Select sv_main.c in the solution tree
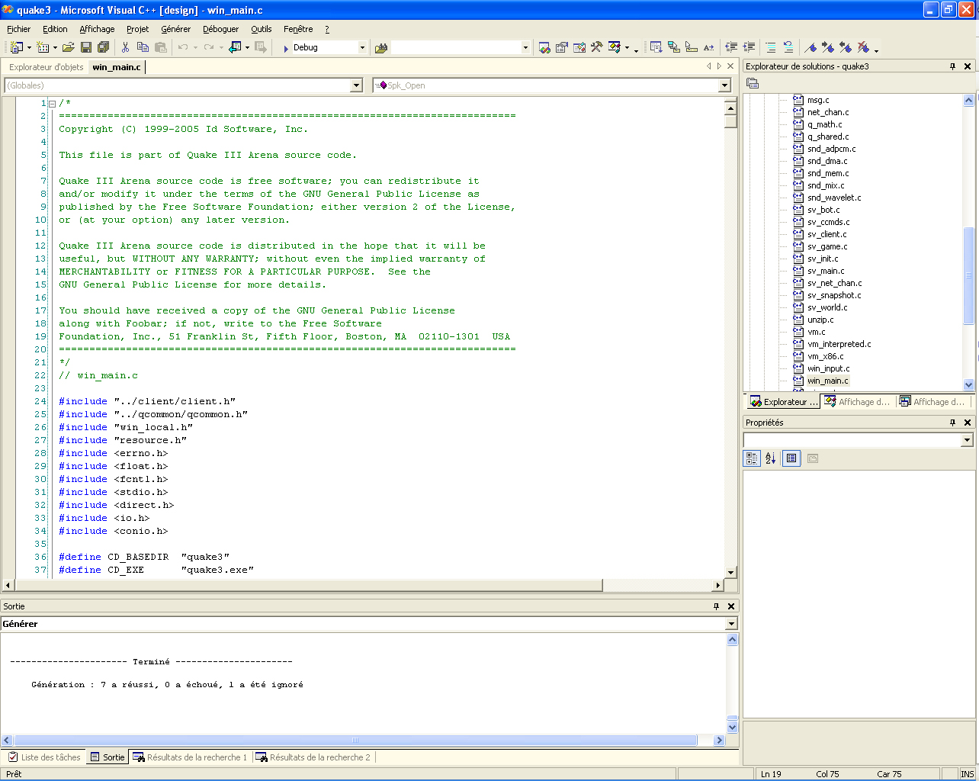The image size is (979, 781). (x=826, y=271)
